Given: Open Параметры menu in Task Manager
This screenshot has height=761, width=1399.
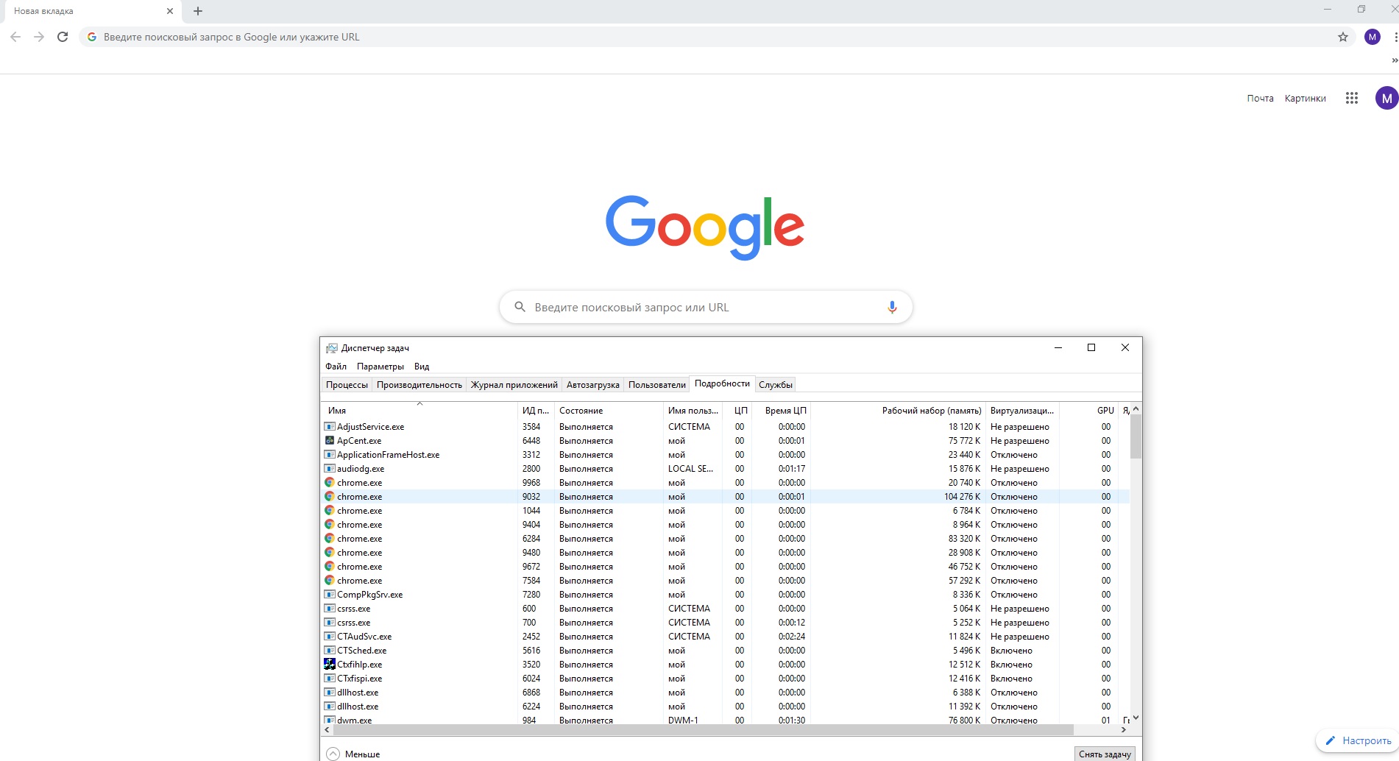Looking at the screenshot, I should [380, 367].
